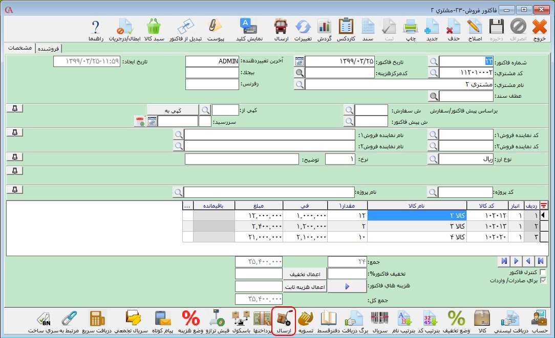Select the مشخصات tab
This screenshot has height=338, width=555.
20,48
